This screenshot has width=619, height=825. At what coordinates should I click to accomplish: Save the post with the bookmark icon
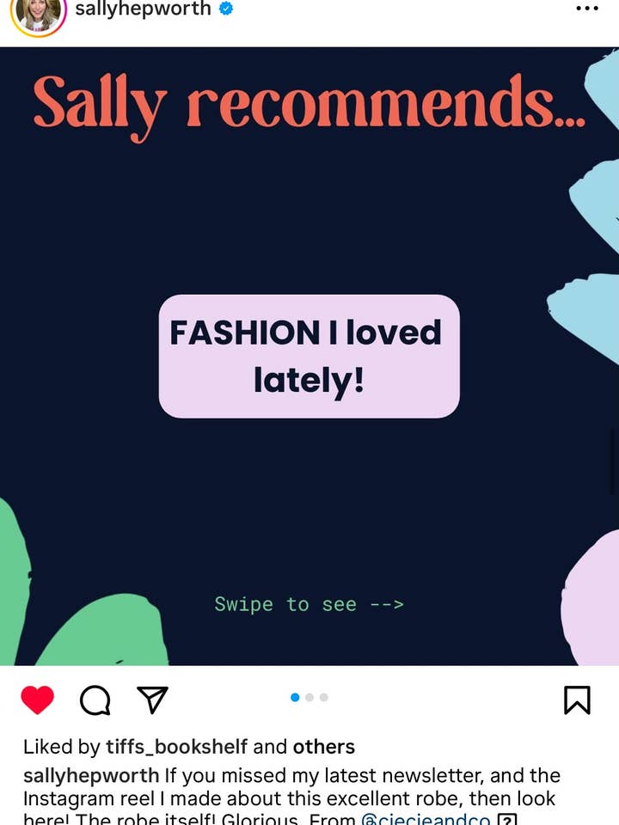[x=577, y=700]
